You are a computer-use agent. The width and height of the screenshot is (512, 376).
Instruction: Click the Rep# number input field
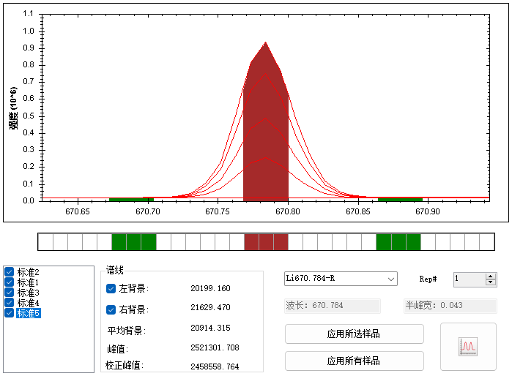click(470, 279)
